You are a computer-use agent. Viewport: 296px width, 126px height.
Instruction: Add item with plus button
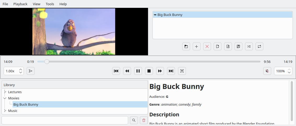pos(197,46)
